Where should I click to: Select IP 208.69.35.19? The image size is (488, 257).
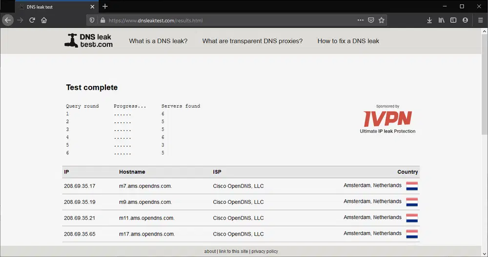(80, 202)
